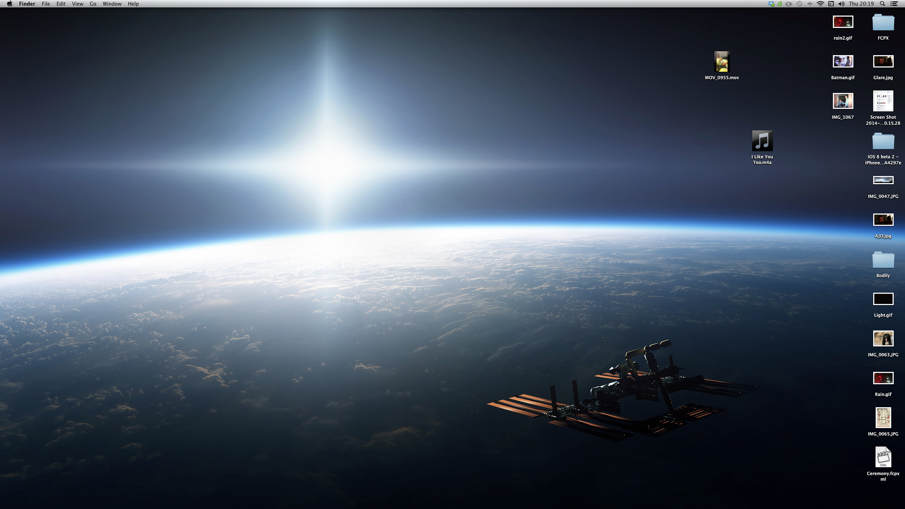Open the Go menu
905x509 pixels.
tap(93, 4)
